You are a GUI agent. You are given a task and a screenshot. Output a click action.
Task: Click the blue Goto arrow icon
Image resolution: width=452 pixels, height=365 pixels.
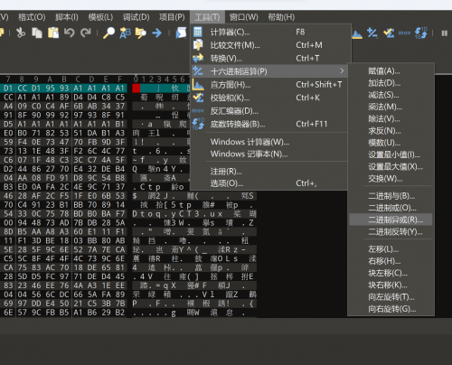tap(157, 33)
